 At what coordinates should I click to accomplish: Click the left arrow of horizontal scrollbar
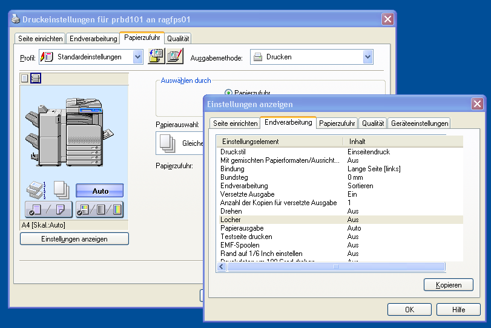(222, 267)
